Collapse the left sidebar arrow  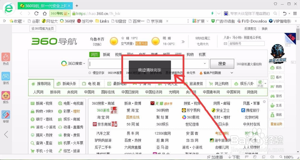pos(6,134)
